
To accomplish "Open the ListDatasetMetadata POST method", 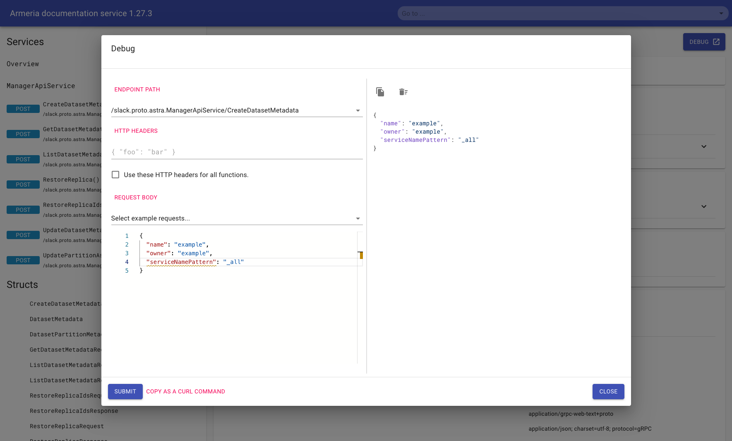I will point(54,159).
